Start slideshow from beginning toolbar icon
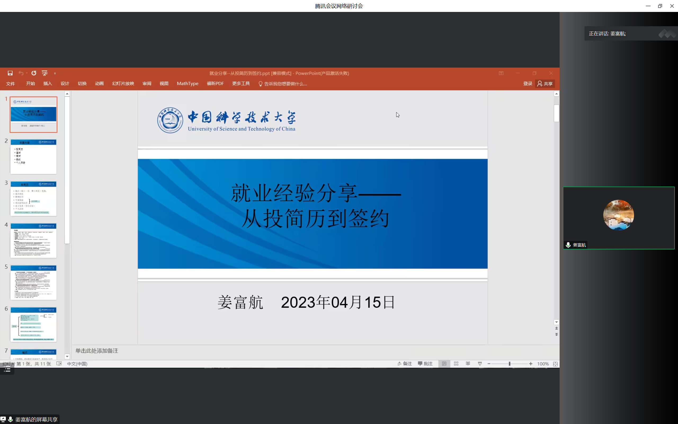Image resolution: width=678 pixels, height=424 pixels. coord(44,73)
